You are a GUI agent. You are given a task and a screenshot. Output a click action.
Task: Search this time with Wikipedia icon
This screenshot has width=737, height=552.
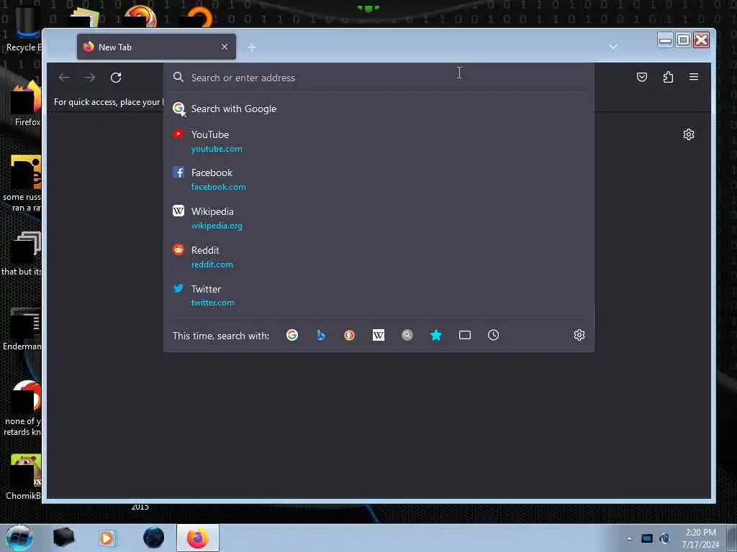pos(379,335)
